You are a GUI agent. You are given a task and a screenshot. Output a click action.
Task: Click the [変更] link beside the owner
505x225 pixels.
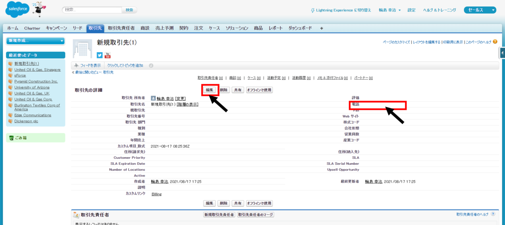(180, 98)
